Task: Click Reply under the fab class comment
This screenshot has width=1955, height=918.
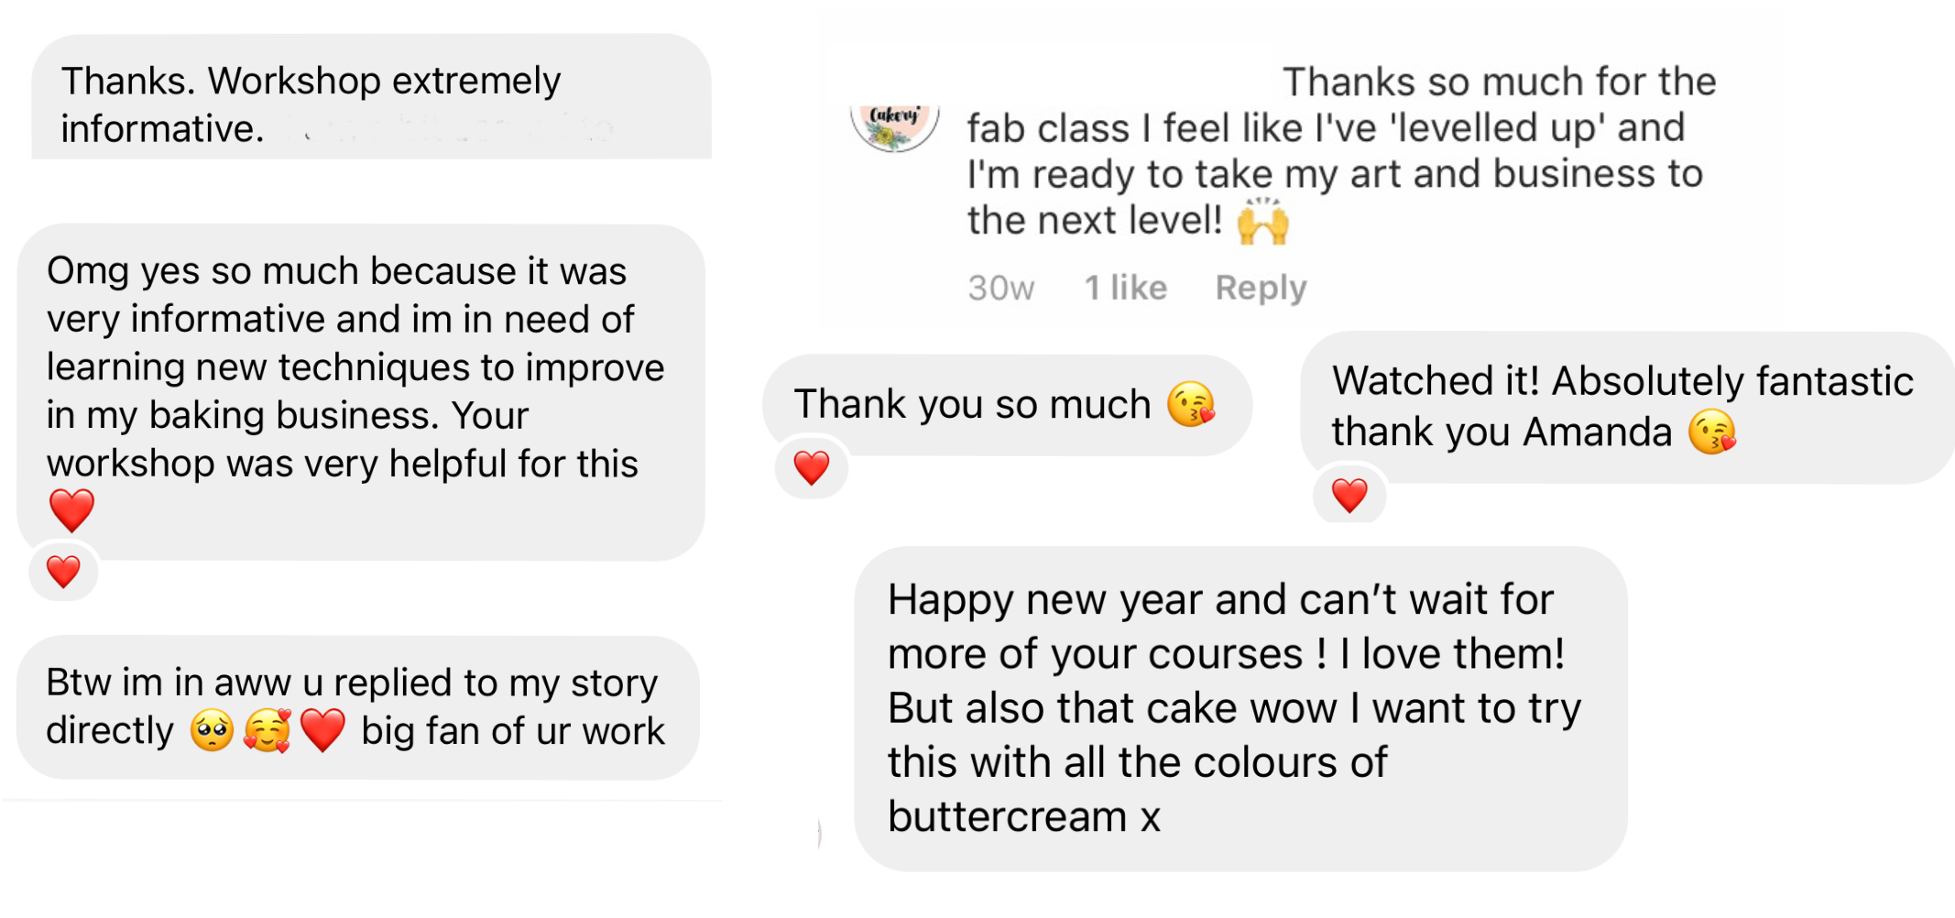Action: point(1261,288)
